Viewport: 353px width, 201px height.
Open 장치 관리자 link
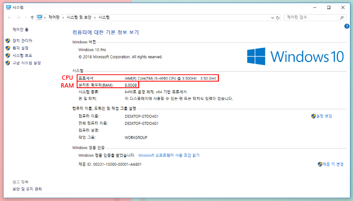(22, 41)
